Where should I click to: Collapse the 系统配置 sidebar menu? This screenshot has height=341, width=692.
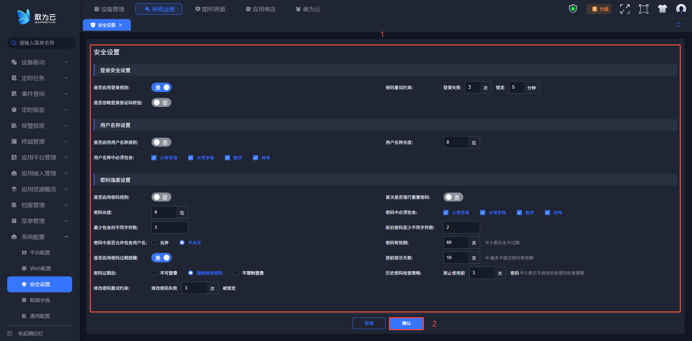tap(40, 237)
